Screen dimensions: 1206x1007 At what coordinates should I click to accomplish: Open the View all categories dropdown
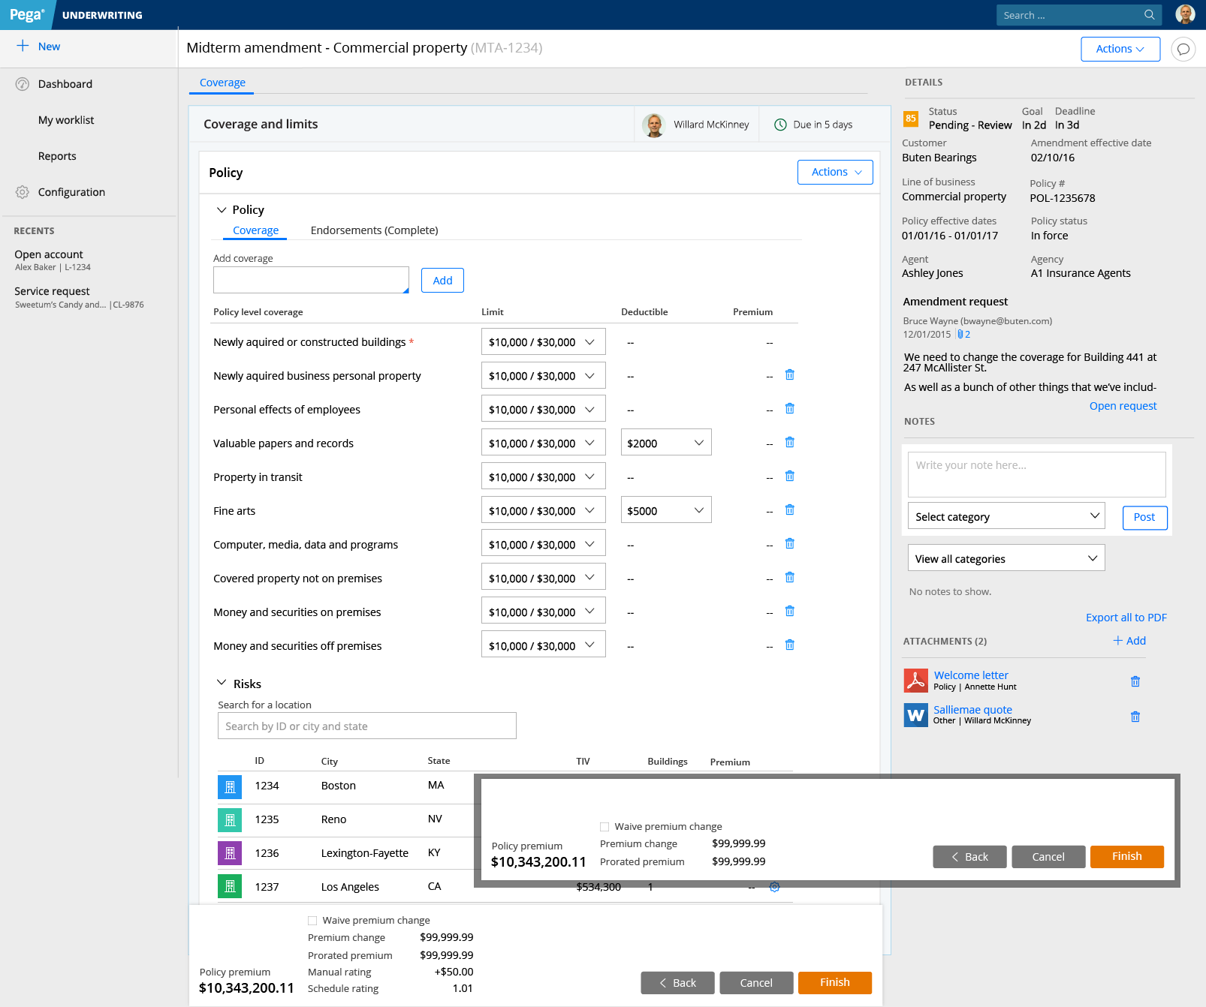(1006, 558)
